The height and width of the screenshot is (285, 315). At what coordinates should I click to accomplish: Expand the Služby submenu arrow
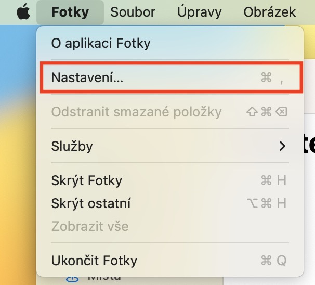282,146
